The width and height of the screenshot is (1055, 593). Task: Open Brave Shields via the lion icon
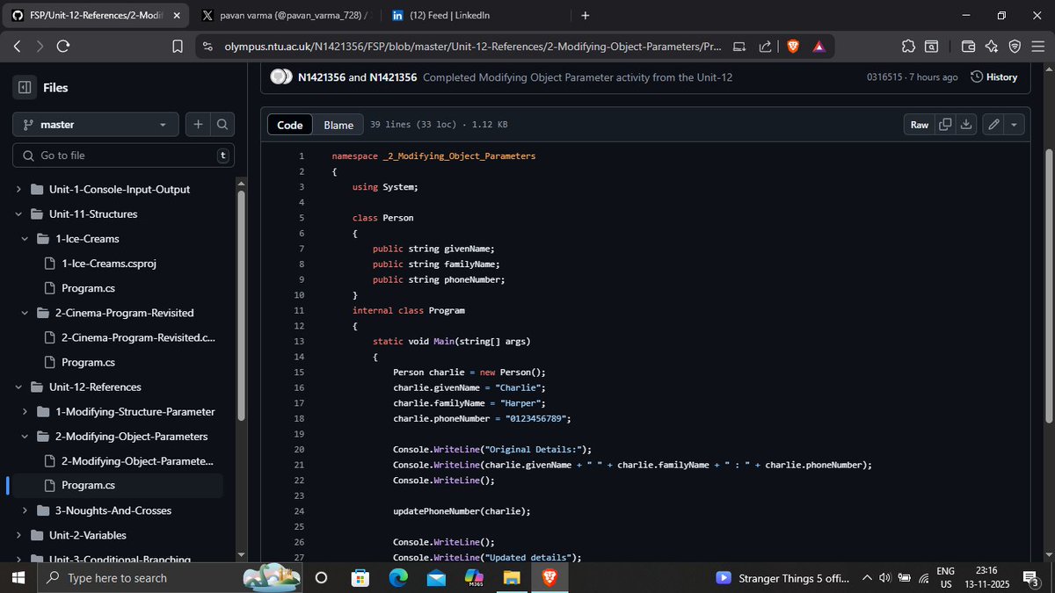pyautogui.click(x=792, y=46)
